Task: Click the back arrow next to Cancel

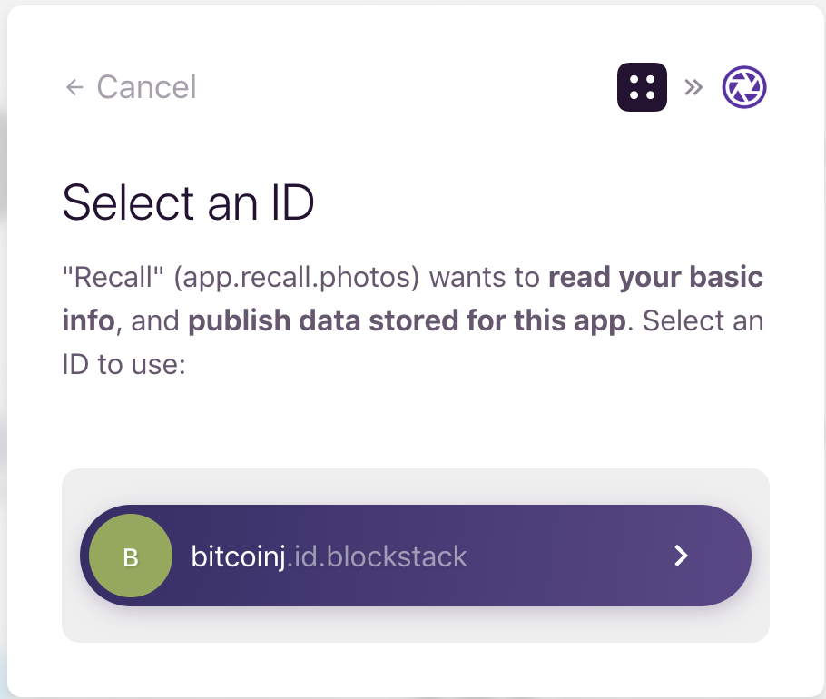Action: click(x=73, y=87)
